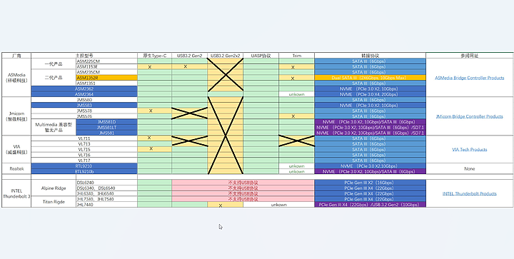
Task: Click the ASM235CM model cell
Action: [x=106, y=72]
